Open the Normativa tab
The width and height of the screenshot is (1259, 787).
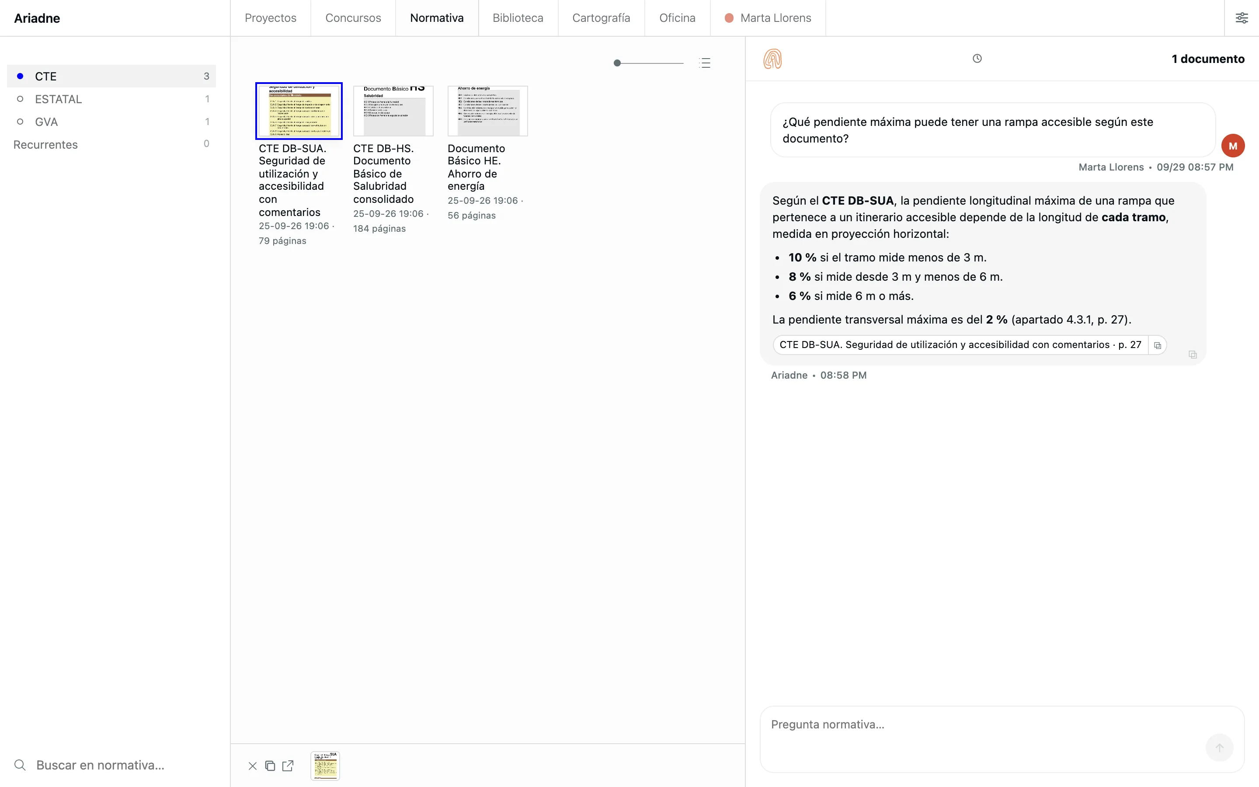(437, 18)
